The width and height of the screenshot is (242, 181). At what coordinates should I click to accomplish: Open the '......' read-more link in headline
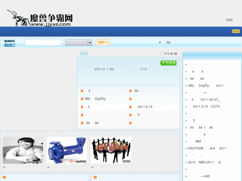(167, 69)
